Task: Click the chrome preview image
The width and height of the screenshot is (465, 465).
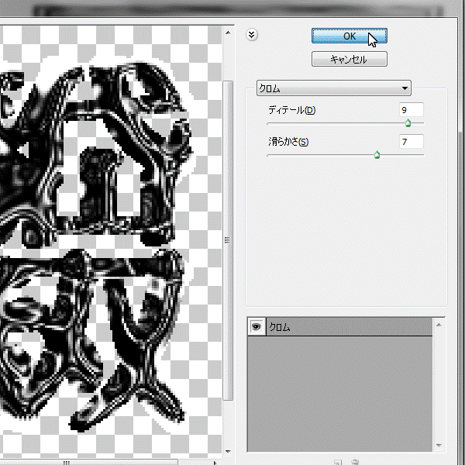Action: coord(111,243)
